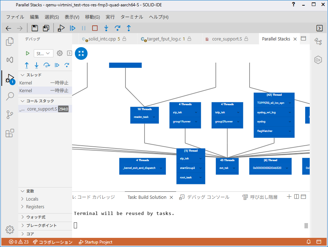
Task: Collapse the スレッド section
Action: coord(22,75)
